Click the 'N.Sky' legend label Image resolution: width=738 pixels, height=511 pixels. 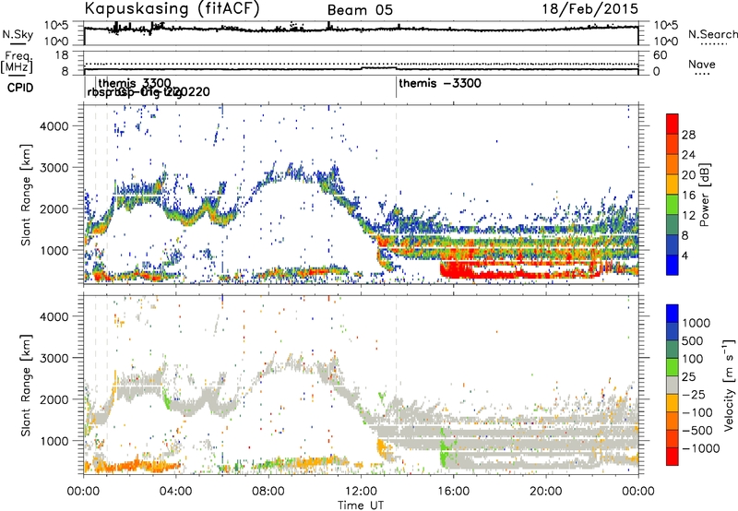click(18, 34)
